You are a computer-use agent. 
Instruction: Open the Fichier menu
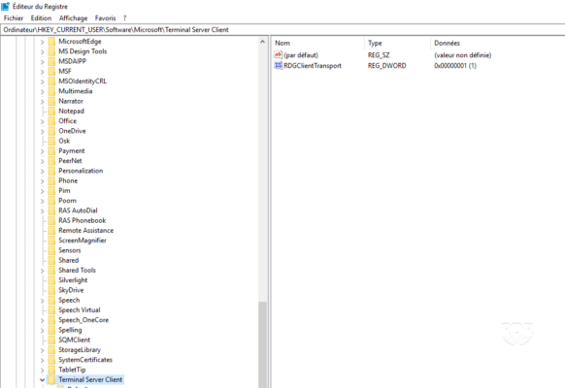point(14,18)
